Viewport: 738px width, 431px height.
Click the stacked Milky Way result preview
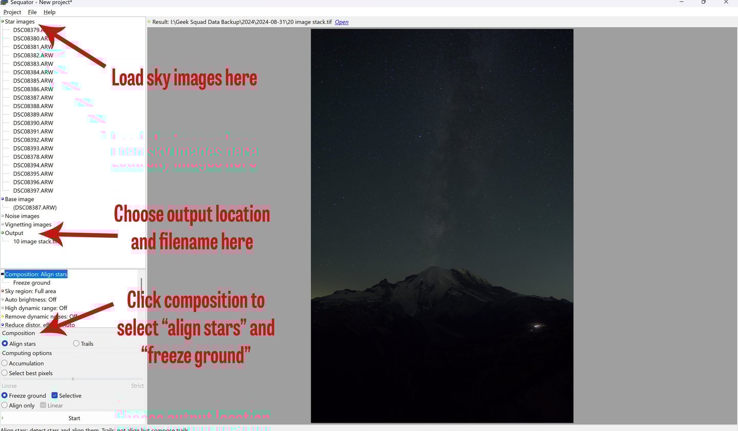pyautogui.click(x=442, y=226)
